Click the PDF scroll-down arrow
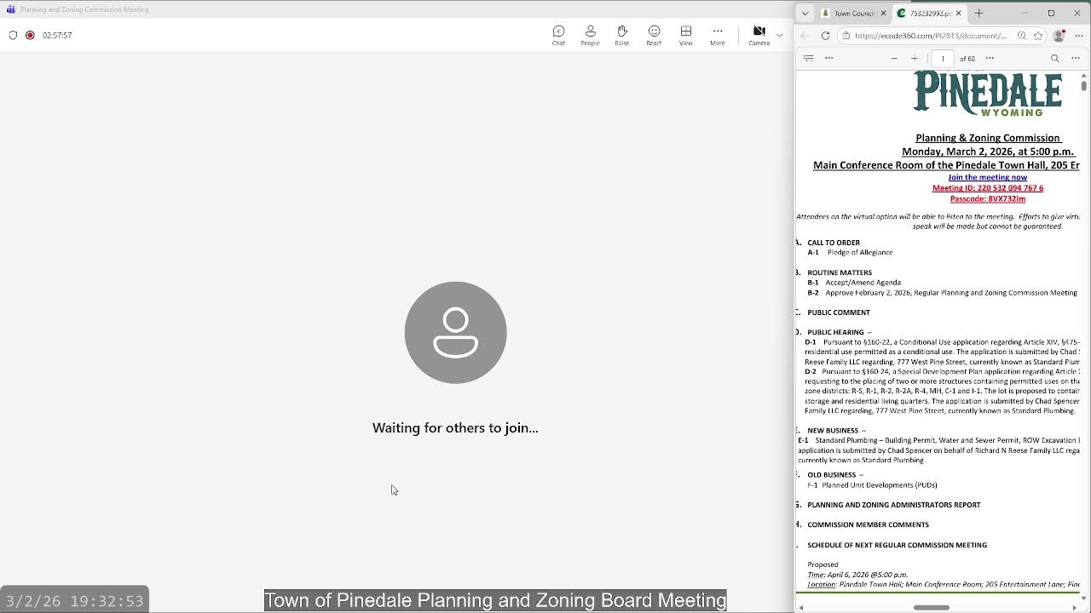Viewport: 1091px width, 613px height. pos(1084,597)
